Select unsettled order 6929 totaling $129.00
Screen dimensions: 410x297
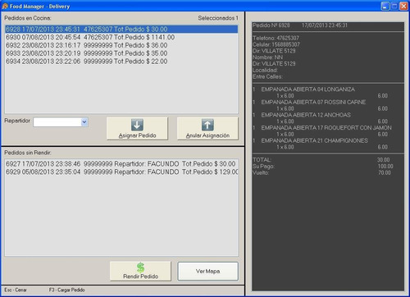(x=121, y=171)
